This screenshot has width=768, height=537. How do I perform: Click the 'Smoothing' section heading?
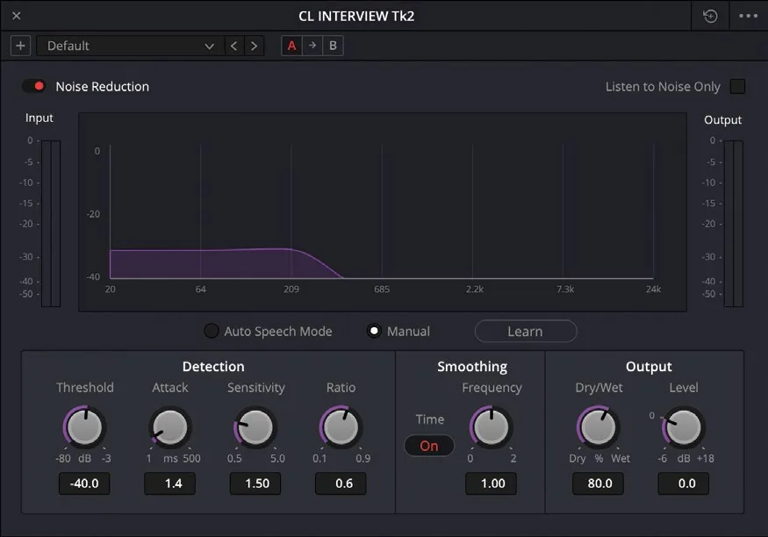[x=472, y=367]
